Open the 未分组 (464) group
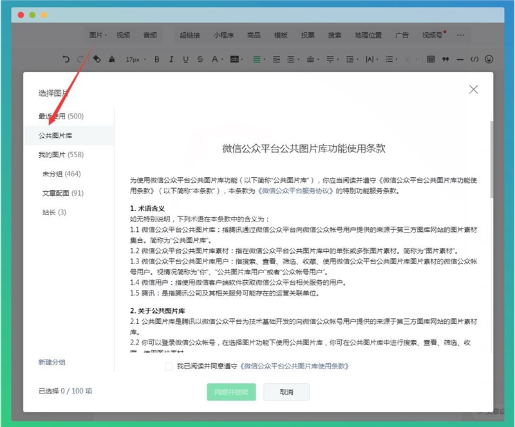Viewport: 515px width, 427px height. 61,174
